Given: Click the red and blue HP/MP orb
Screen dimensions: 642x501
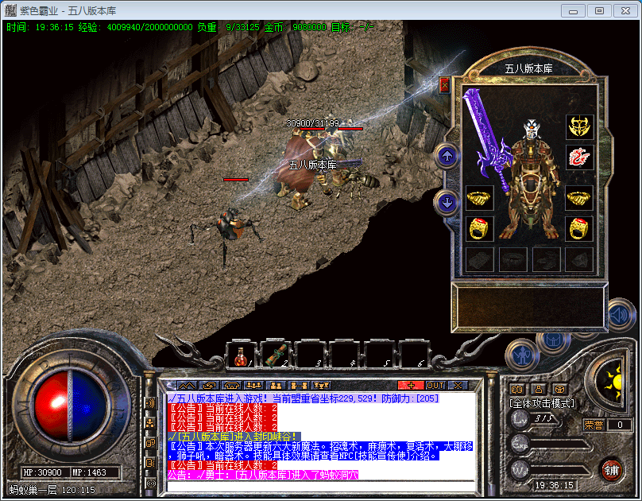Looking at the screenshot, I should tap(70, 406).
